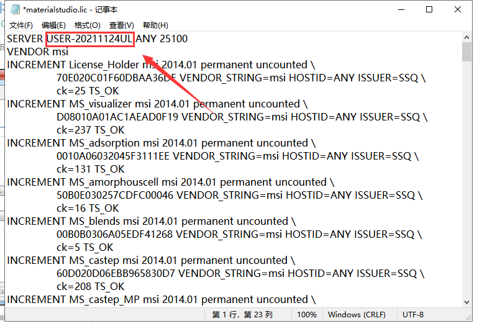
Task: Click the vertical scrollbar thumb
Action: (466, 52)
